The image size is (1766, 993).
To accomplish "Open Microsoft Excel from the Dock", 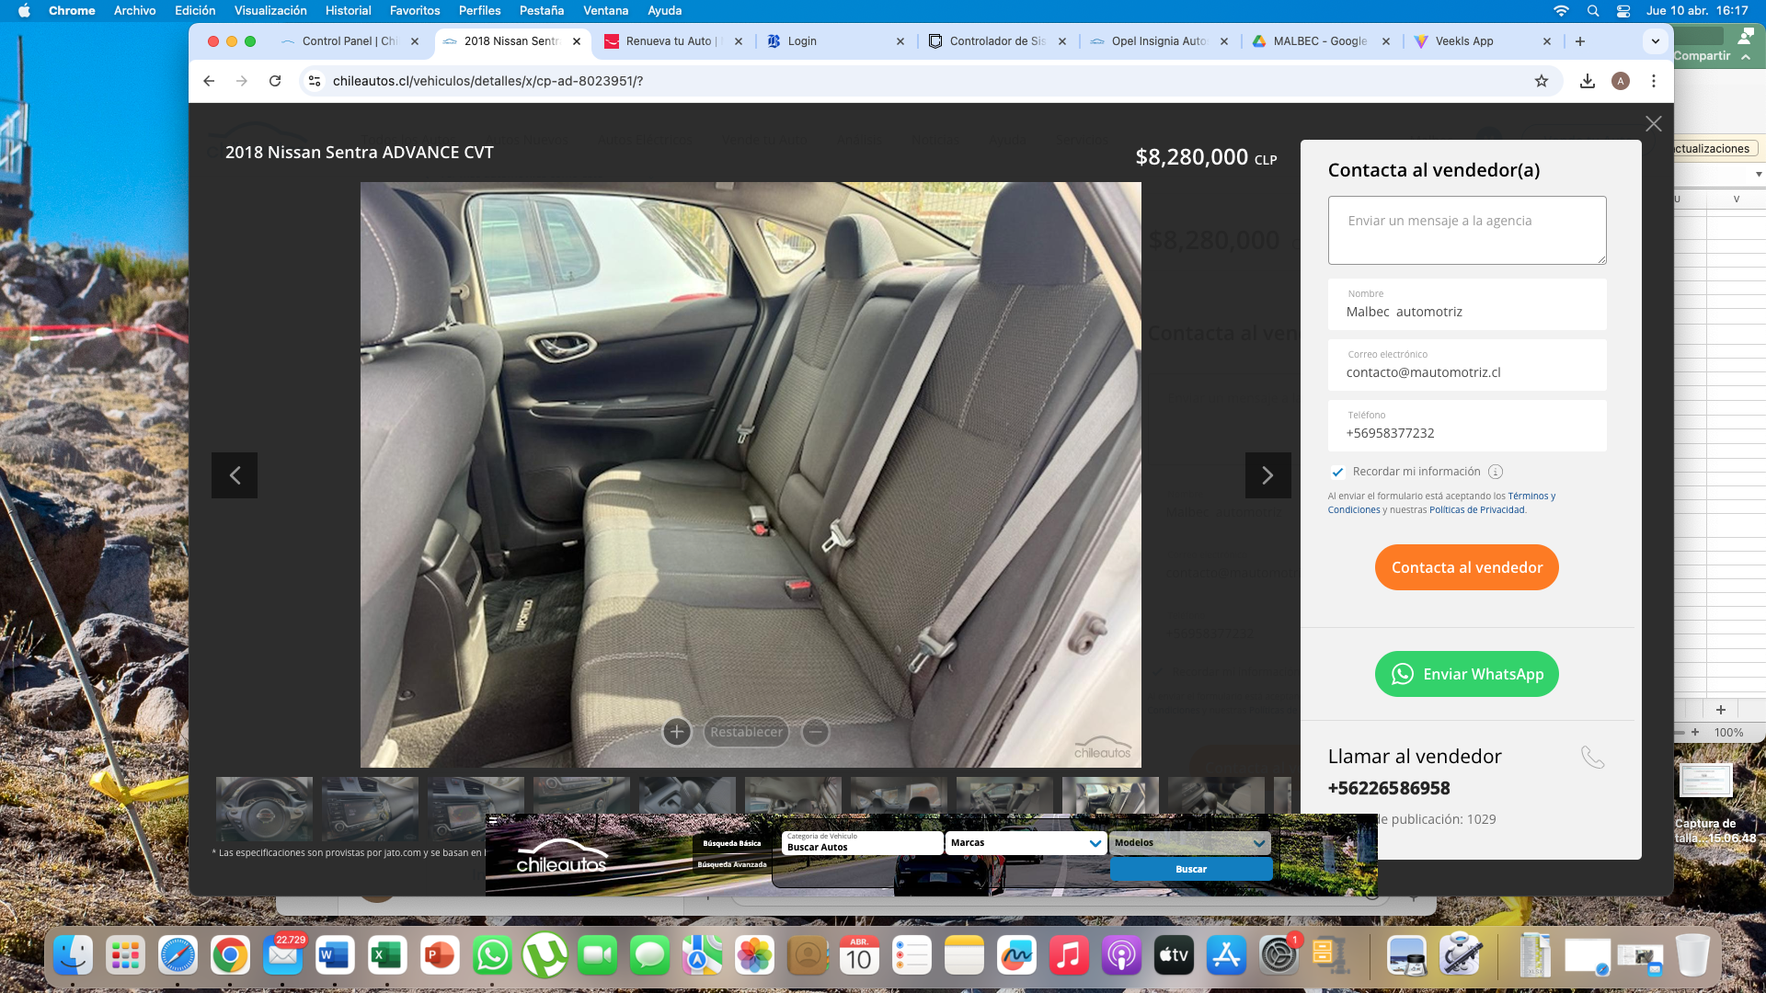I will (387, 956).
